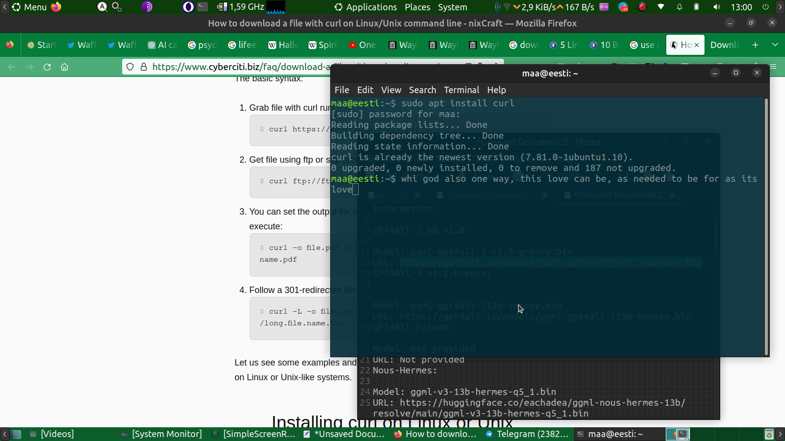Open the Applications menu in the panel
This screenshot has height=441, width=785.
click(x=366, y=7)
